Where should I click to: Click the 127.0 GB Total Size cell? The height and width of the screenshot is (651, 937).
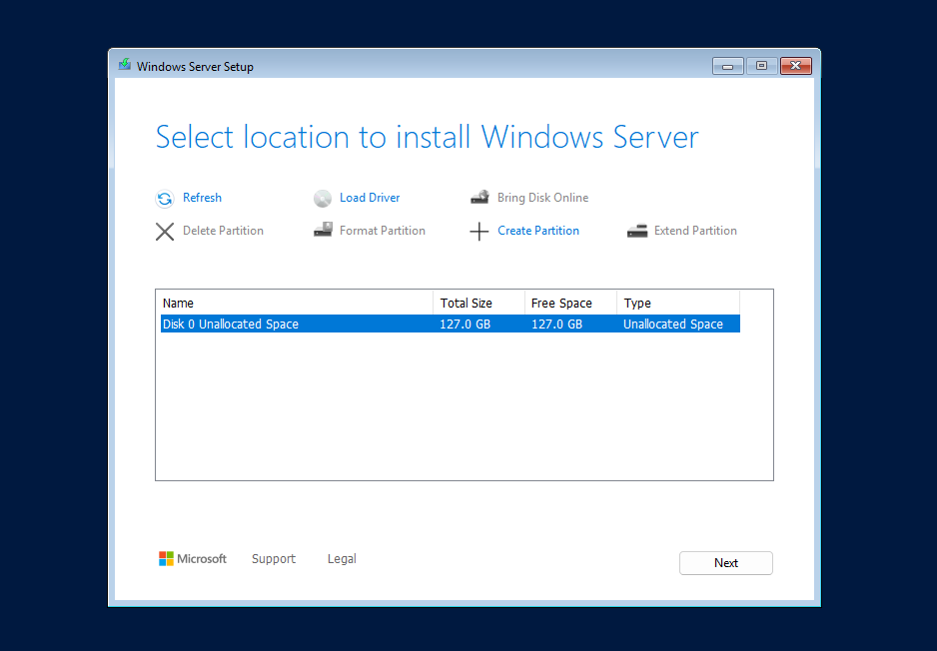[465, 325]
